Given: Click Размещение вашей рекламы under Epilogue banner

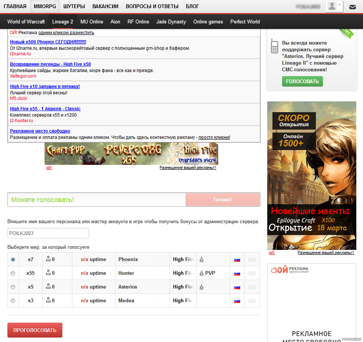Looking at the screenshot, I should [x=326, y=253].
